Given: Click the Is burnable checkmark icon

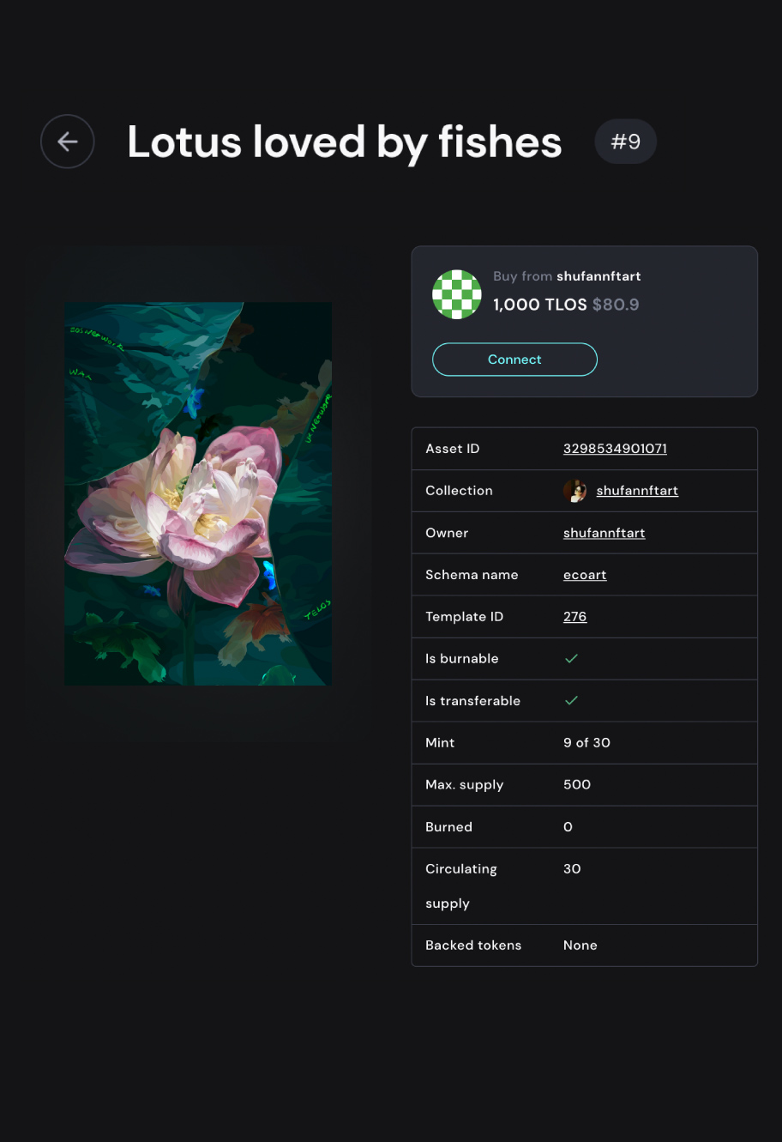Looking at the screenshot, I should (571, 659).
